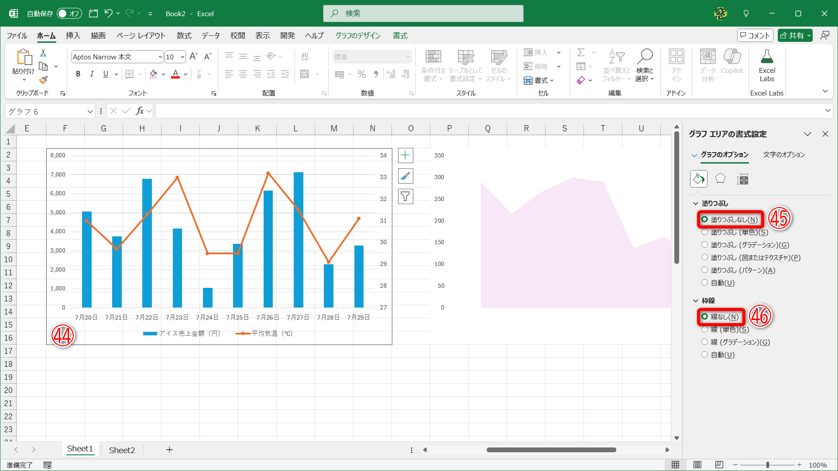Click the Copilot ribbon icon

pyautogui.click(x=732, y=62)
